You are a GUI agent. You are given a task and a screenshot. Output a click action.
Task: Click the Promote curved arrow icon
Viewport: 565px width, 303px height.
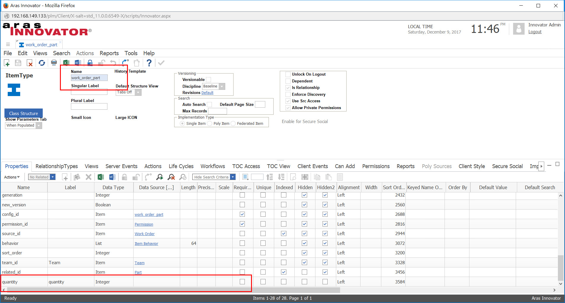pos(125,63)
